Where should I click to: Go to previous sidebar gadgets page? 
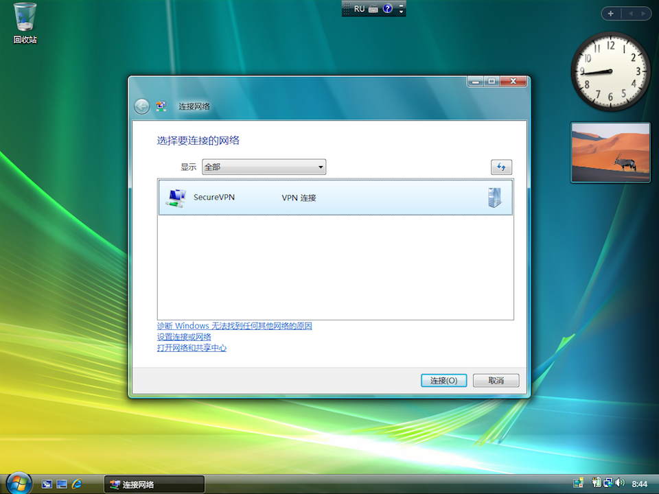coord(630,14)
